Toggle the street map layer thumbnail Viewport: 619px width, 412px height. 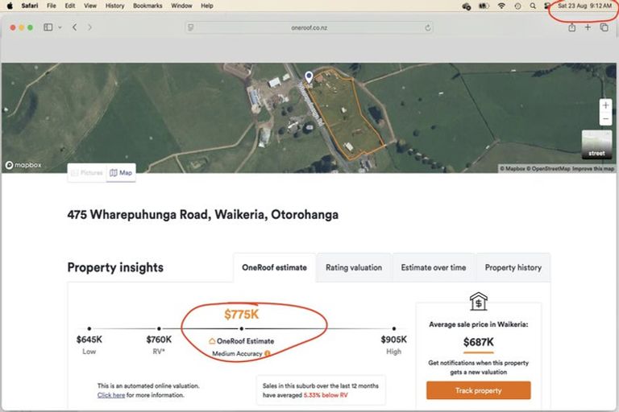[x=596, y=145]
